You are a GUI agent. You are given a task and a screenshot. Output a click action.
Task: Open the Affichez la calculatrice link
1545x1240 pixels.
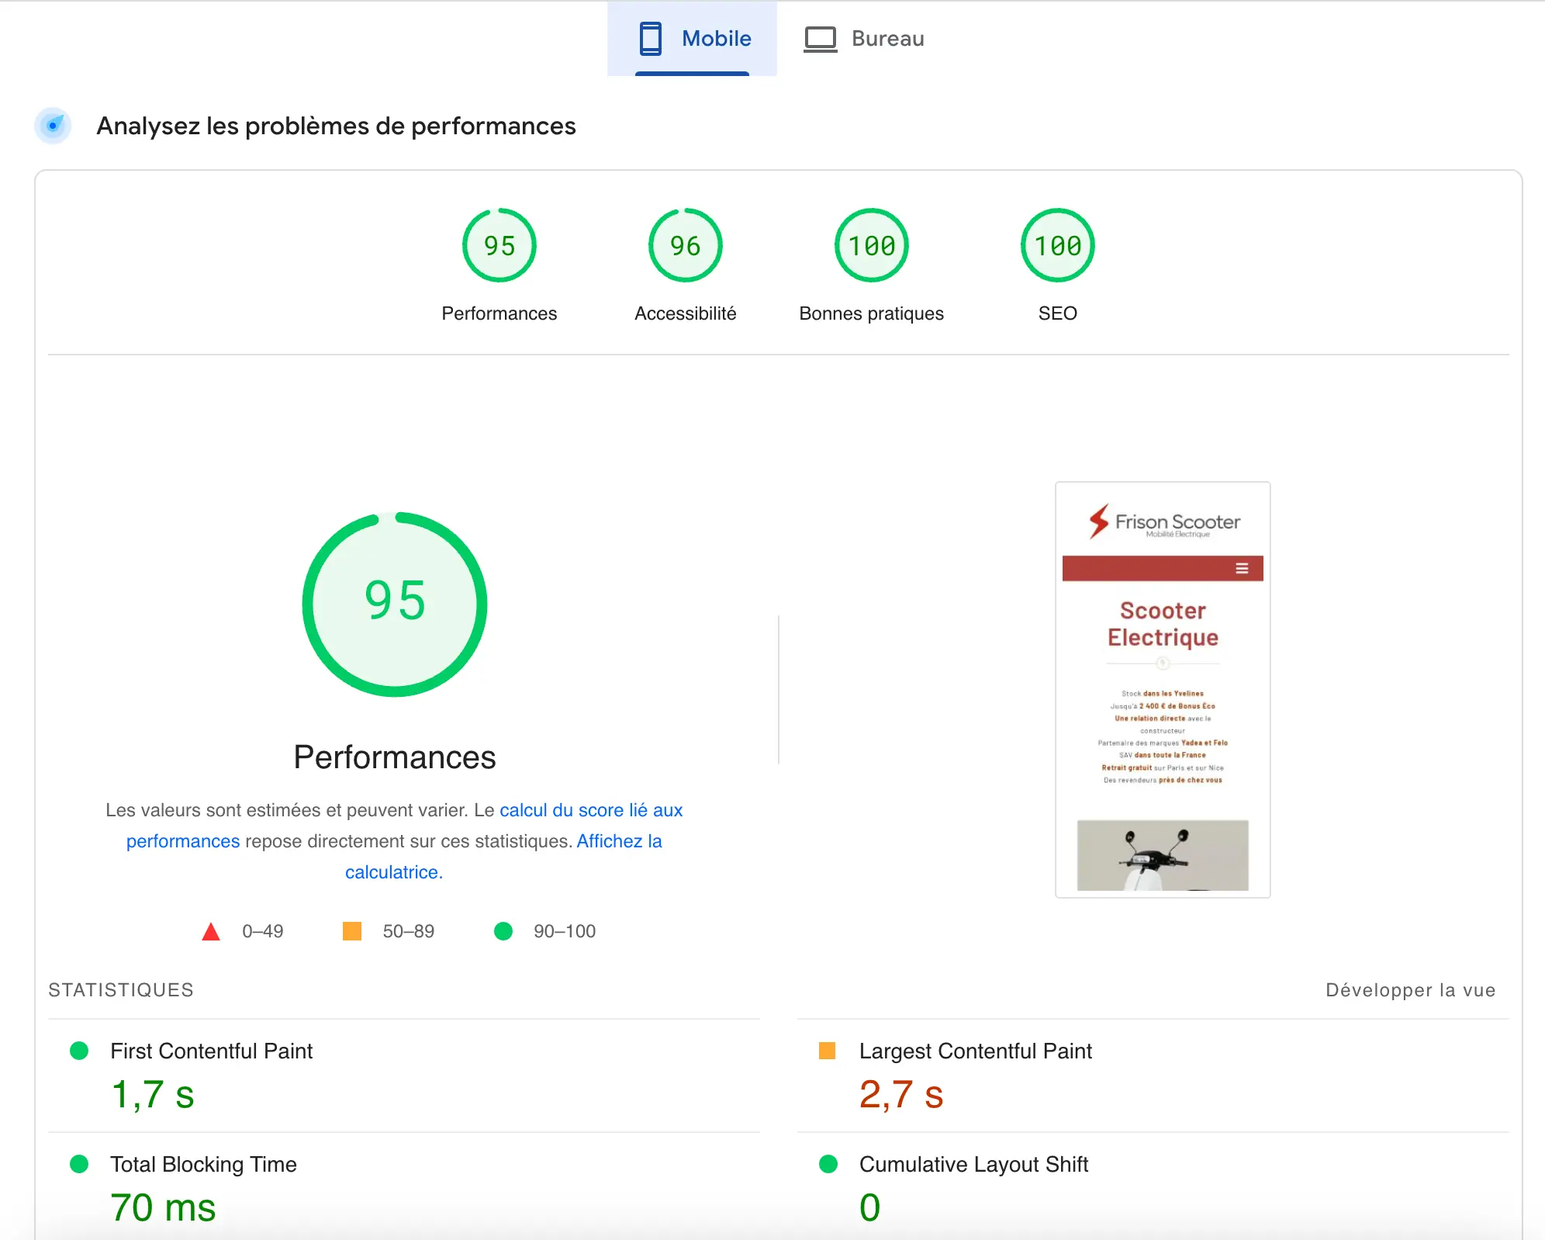pos(619,841)
